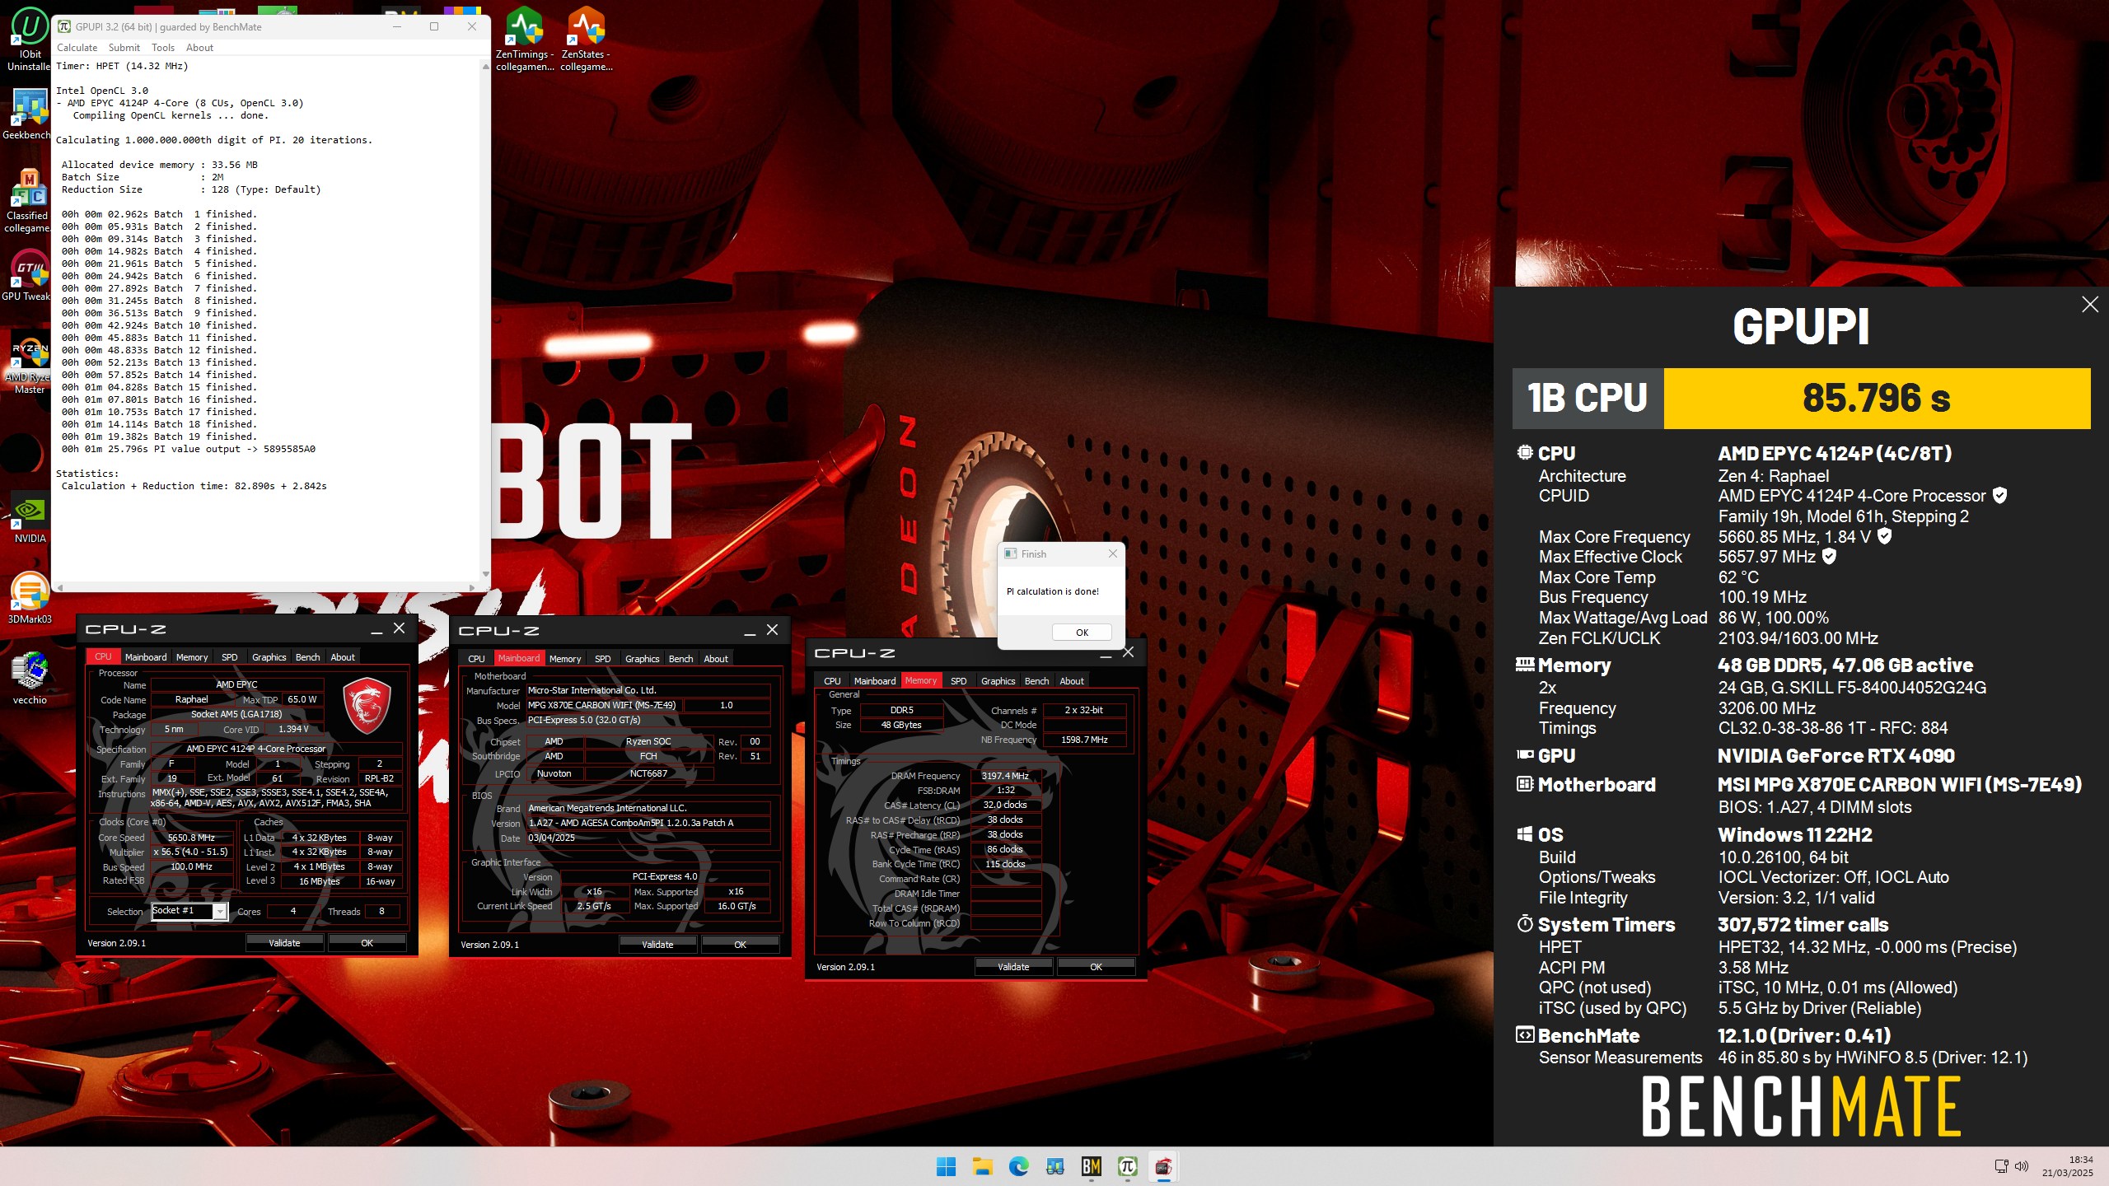Open About tab in left CPU-Z window
Image resolution: width=2109 pixels, height=1186 pixels.
343,657
